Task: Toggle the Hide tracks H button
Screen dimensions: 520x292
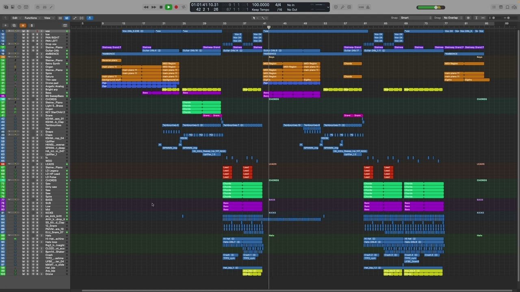Action: (23, 25)
